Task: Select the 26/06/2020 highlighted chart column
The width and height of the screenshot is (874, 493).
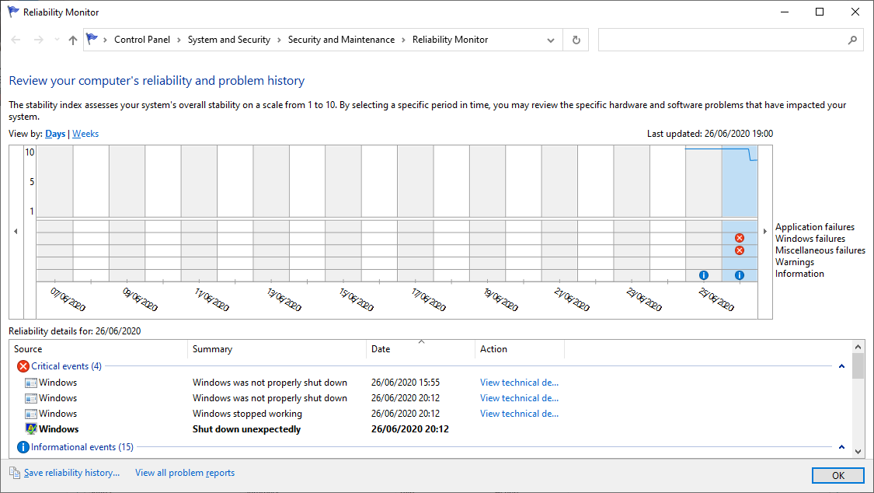Action: (739, 214)
